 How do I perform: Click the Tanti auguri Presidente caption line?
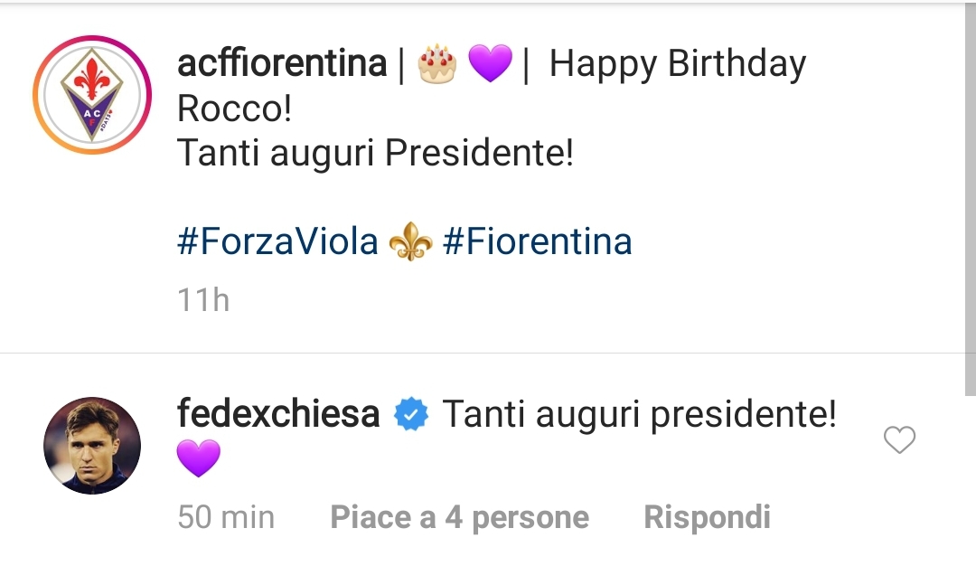375,153
